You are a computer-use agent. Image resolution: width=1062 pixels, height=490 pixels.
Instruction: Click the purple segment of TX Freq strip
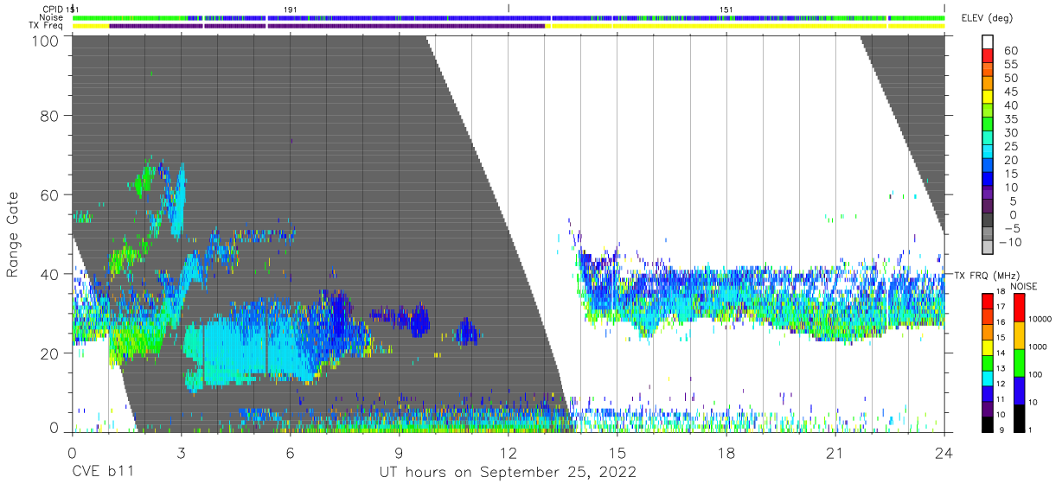[x=327, y=26]
